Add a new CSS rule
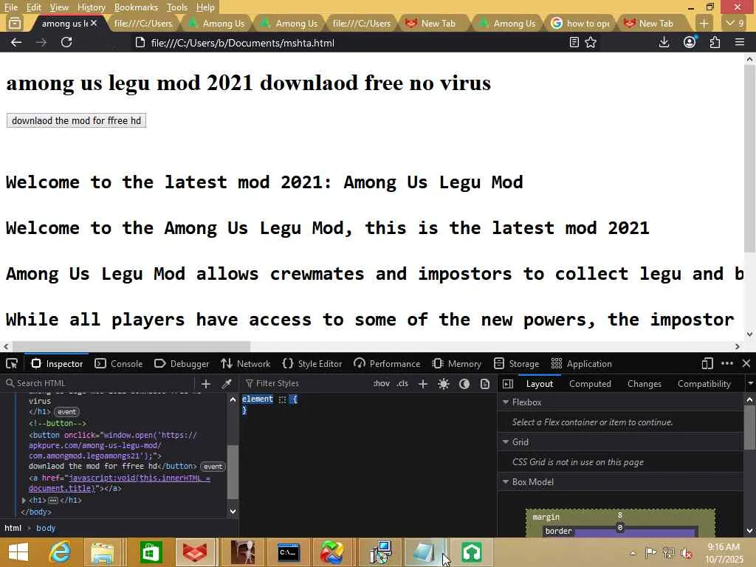The height and width of the screenshot is (567, 756). (x=423, y=383)
